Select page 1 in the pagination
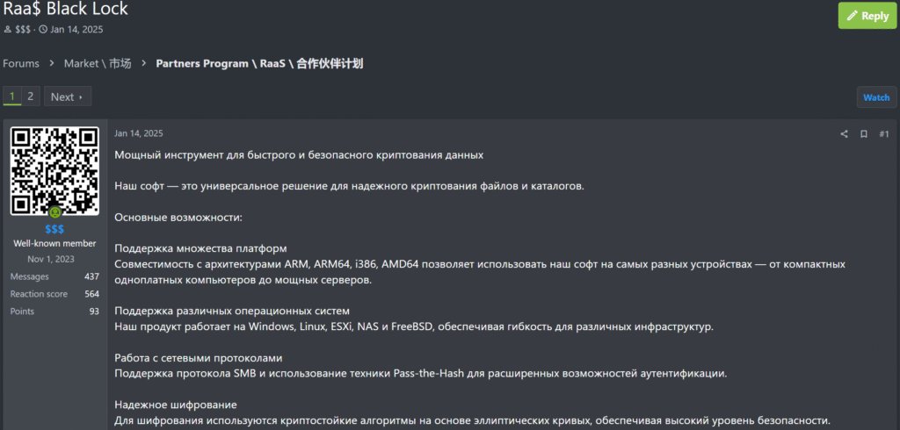This screenshot has width=900, height=430. click(12, 97)
